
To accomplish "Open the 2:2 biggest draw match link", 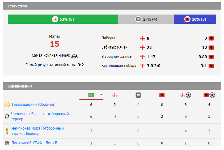I will 74,55.
